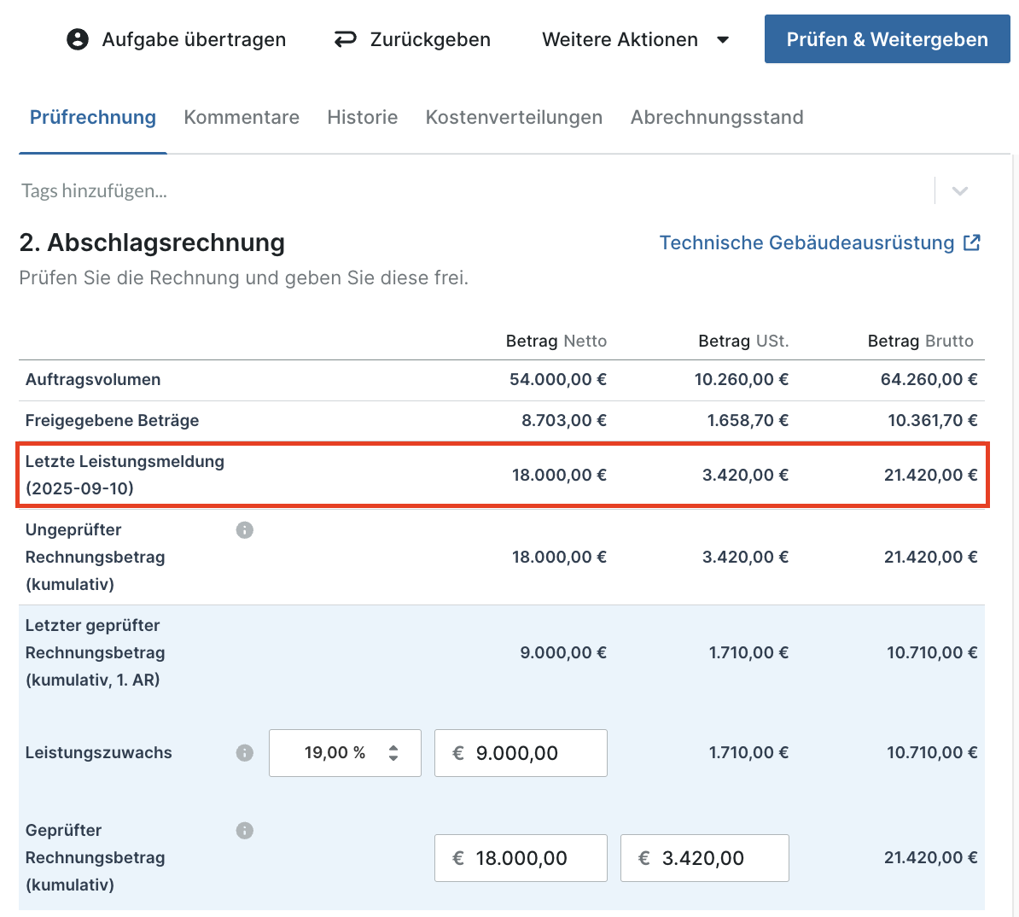Select the Kostenverteilungen tab
Image resolution: width=1019 pixels, height=917 pixels.
coord(514,117)
